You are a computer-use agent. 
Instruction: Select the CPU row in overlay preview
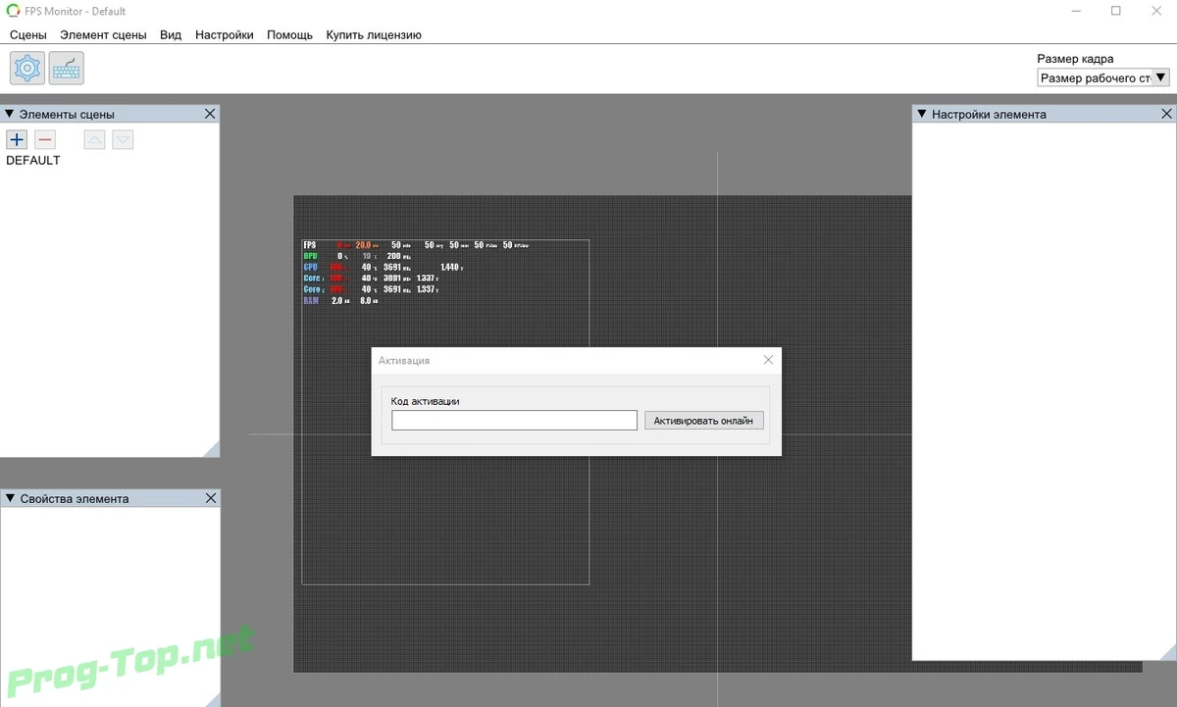[x=384, y=267]
